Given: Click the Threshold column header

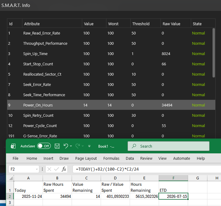Looking at the screenshot, I should (x=145, y=24).
